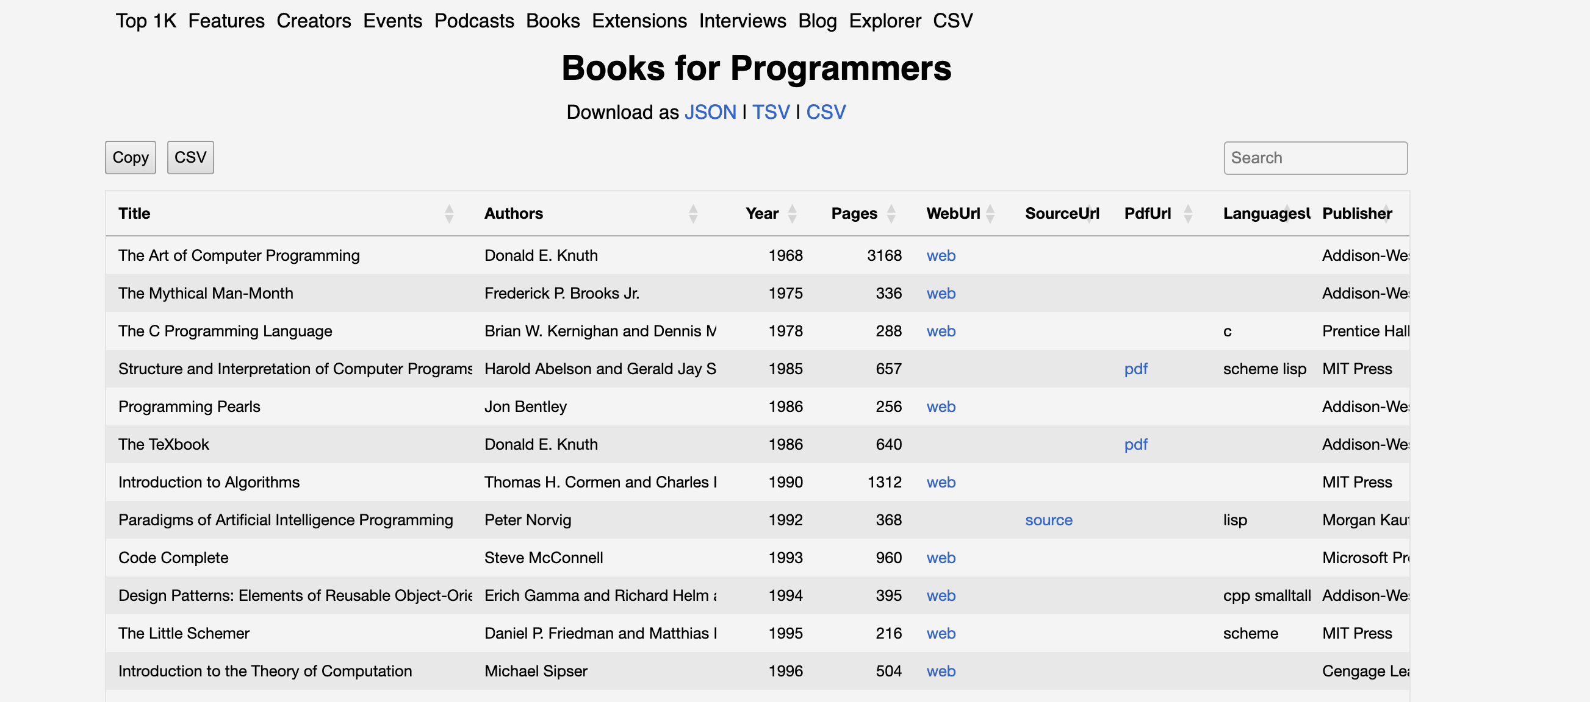This screenshot has width=1590, height=702.
Task: Download books as TSV link
Action: [771, 112]
